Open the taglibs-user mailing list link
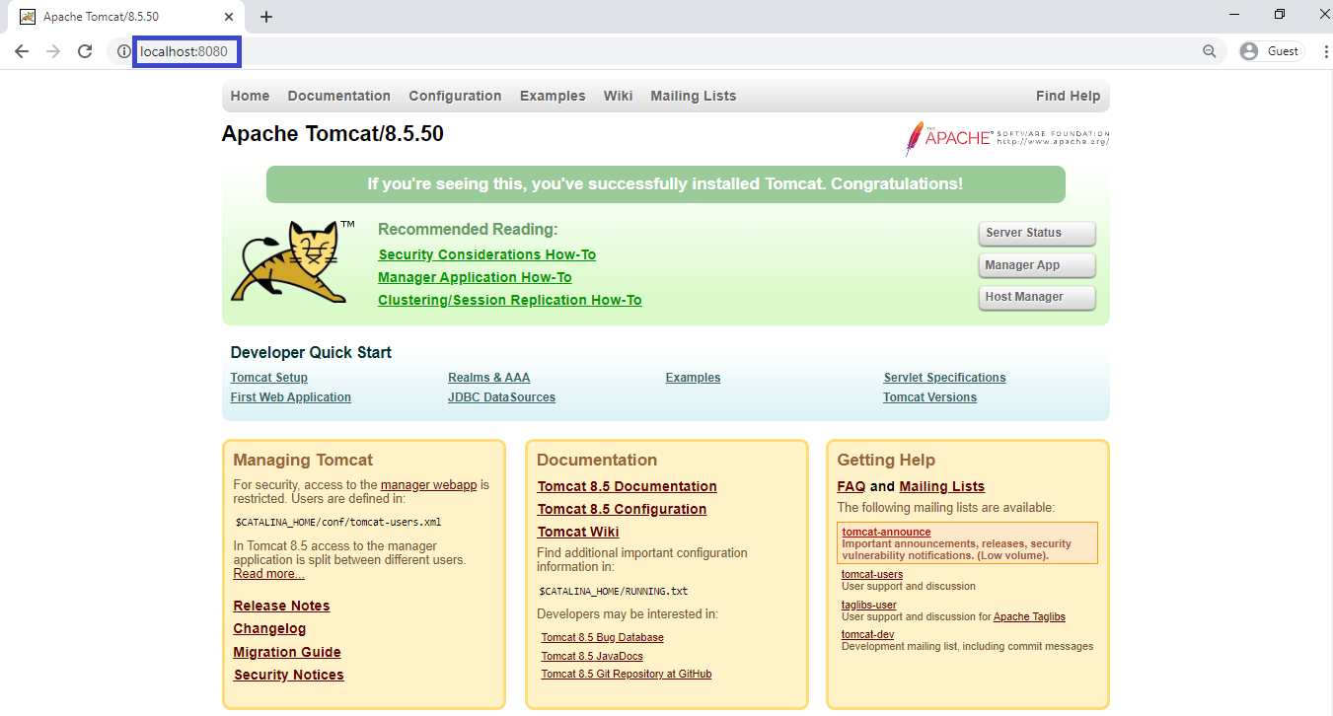The image size is (1333, 716). [x=868, y=605]
